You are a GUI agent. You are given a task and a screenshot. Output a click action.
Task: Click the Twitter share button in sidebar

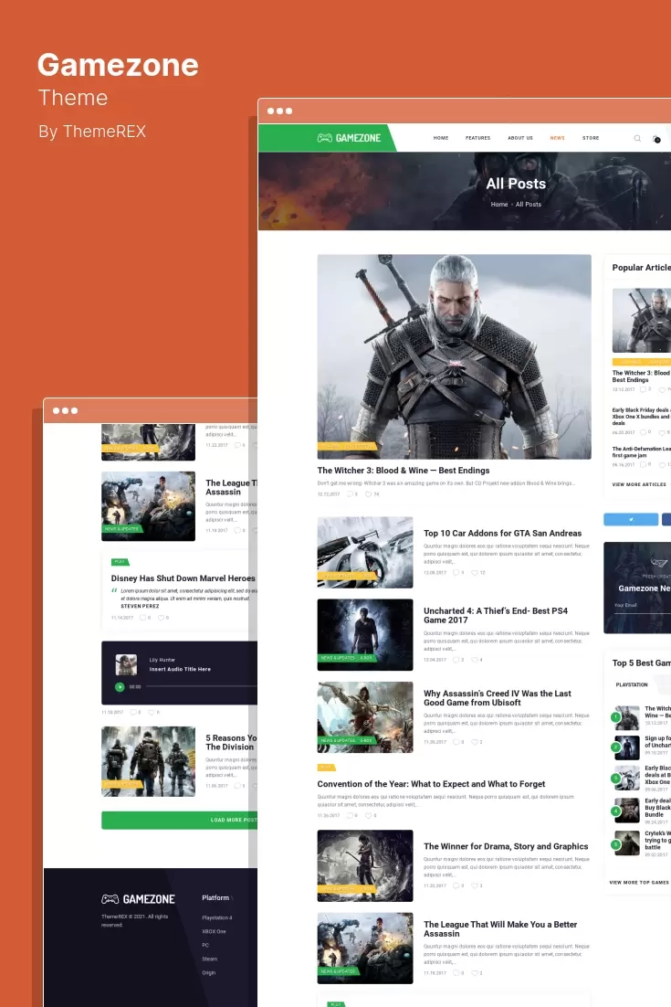[631, 519]
